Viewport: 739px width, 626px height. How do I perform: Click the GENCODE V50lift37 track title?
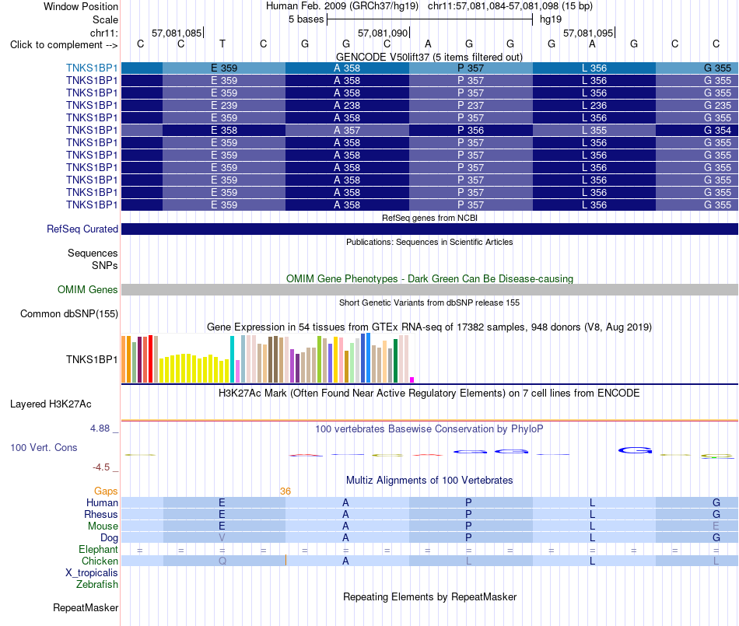coord(429,57)
